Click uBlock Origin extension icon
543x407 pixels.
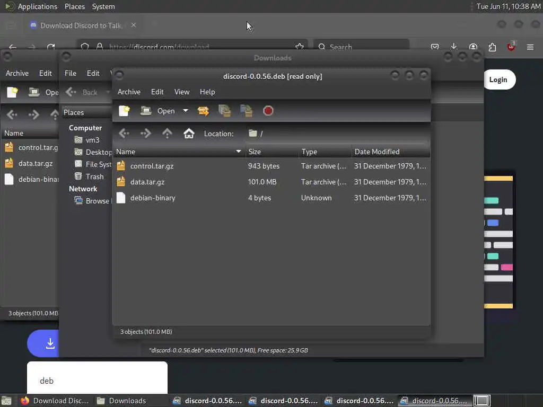pyautogui.click(x=511, y=47)
